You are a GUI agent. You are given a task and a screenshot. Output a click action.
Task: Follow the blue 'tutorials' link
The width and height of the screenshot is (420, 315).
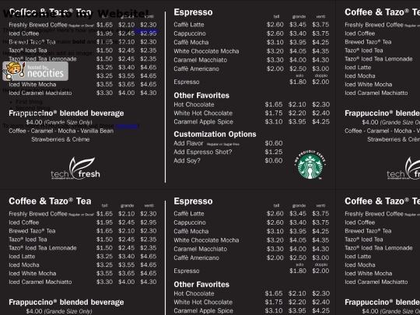pyautogui.click(x=127, y=126)
